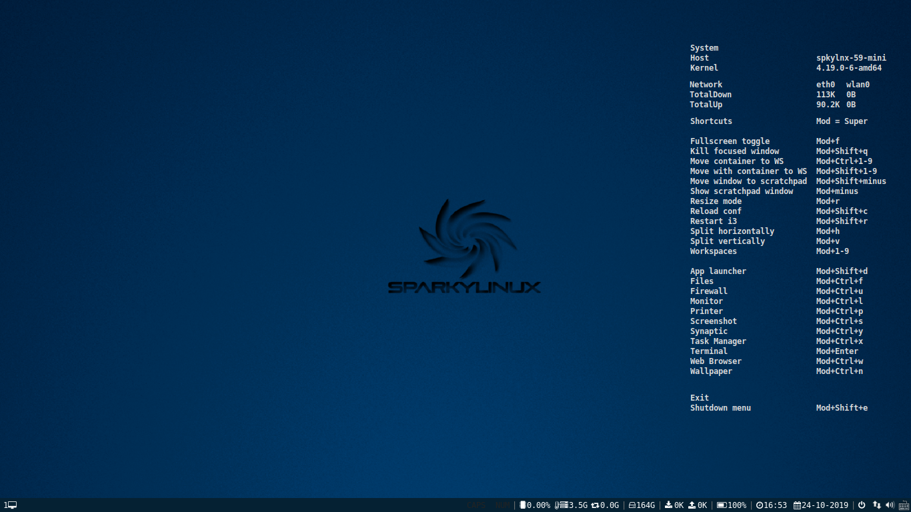This screenshot has height=512, width=911.
Task: Click 'Mod+Ctrl+w' shortcut text
Action: pos(840,361)
